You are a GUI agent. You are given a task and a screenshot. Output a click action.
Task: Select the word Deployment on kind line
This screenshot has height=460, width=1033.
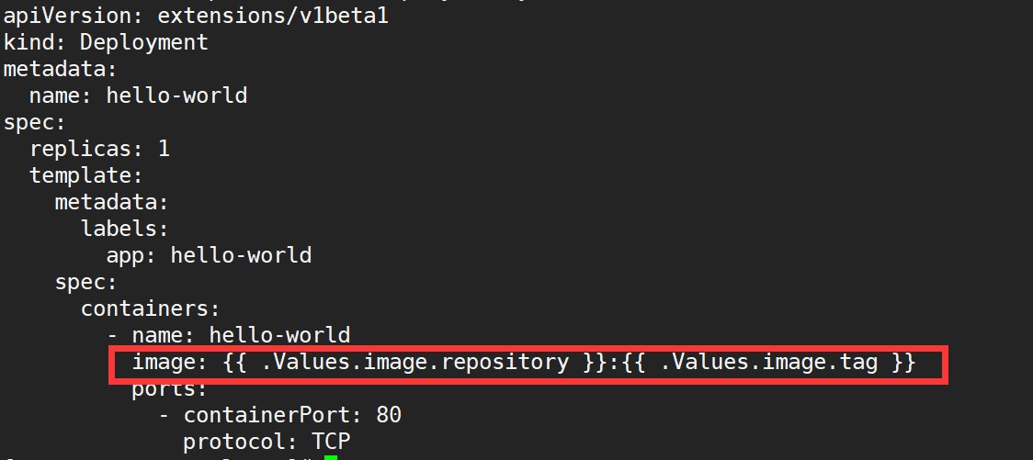point(143,43)
